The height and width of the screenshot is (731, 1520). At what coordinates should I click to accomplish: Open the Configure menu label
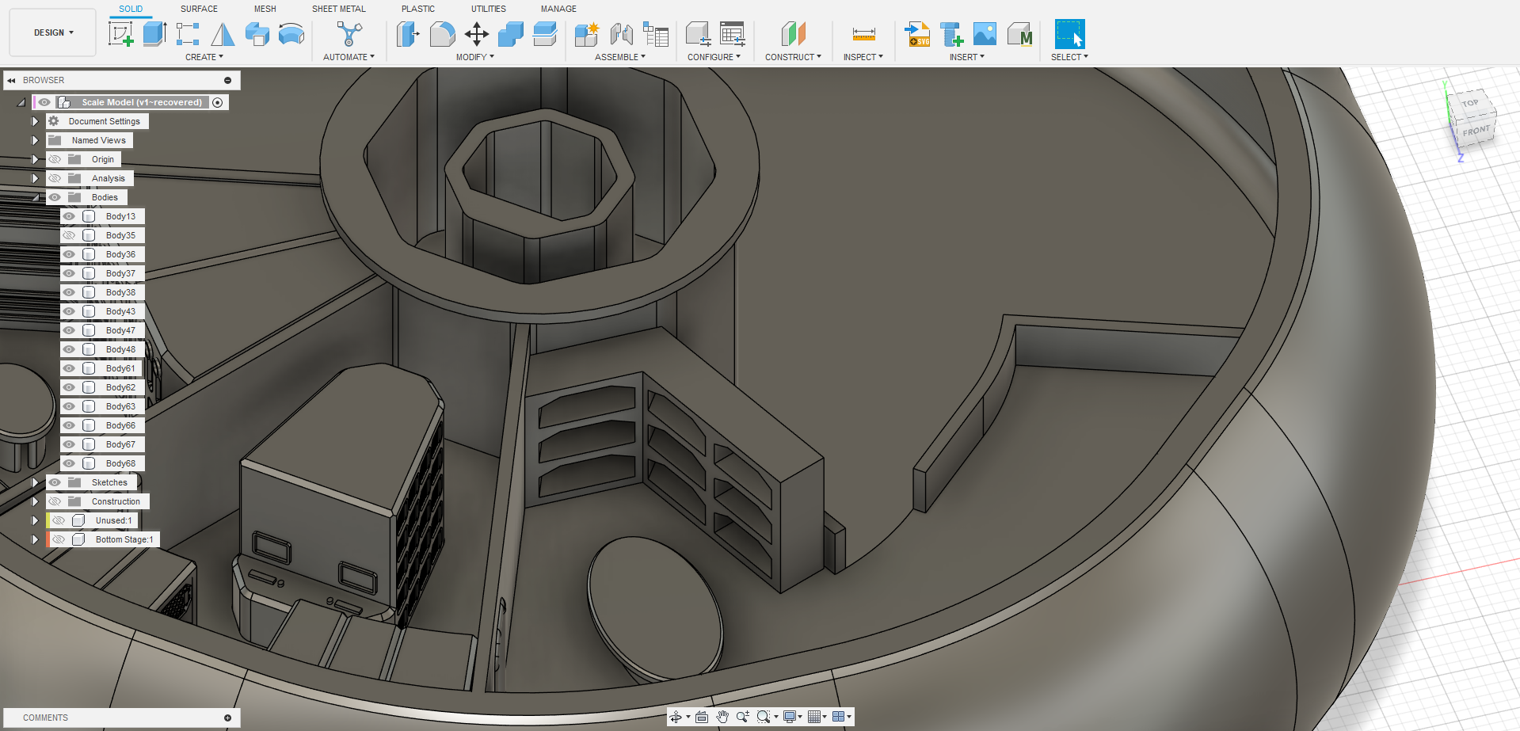714,57
